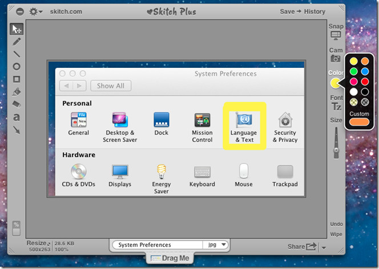The image size is (379, 269).
Task: Pick the green color swatch
Action: pyautogui.click(x=354, y=71)
